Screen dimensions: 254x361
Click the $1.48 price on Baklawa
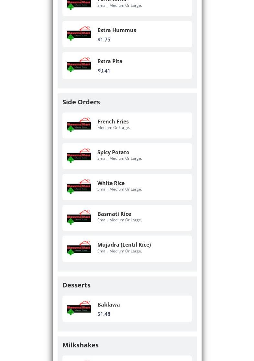click(x=104, y=314)
